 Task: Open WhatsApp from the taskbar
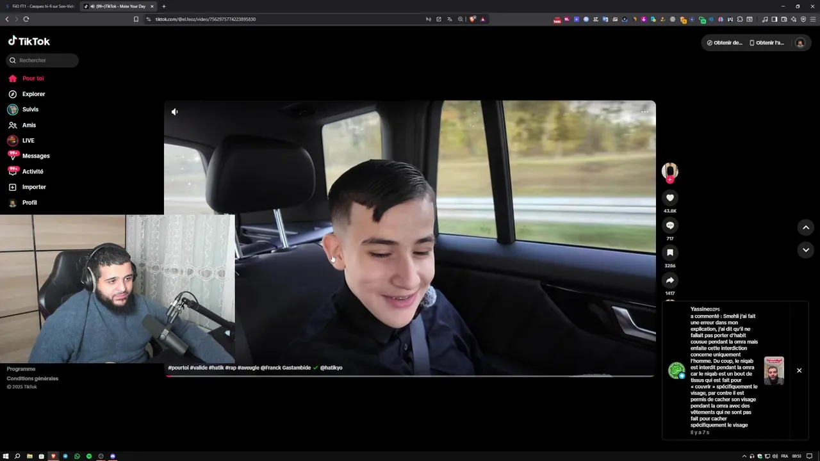point(77,456)
